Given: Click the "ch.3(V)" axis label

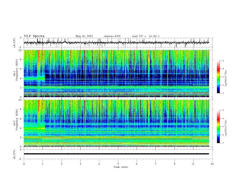Looking at the screenshot, I should point(14,154).
